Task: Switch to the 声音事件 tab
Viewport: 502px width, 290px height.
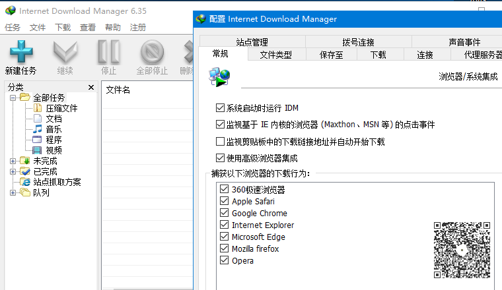Action: point(464,42)
